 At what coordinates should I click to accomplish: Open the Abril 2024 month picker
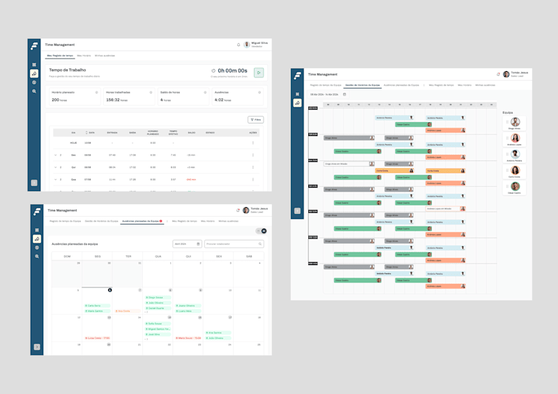point(187,244)
